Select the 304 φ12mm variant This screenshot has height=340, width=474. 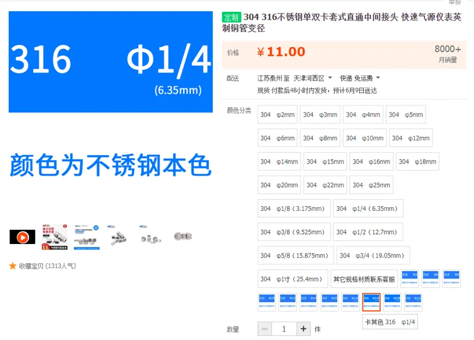(411, 138)
